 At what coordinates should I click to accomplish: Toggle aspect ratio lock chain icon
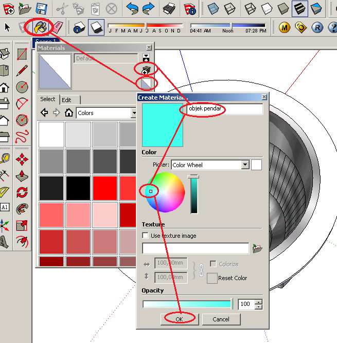pos(201,270)
